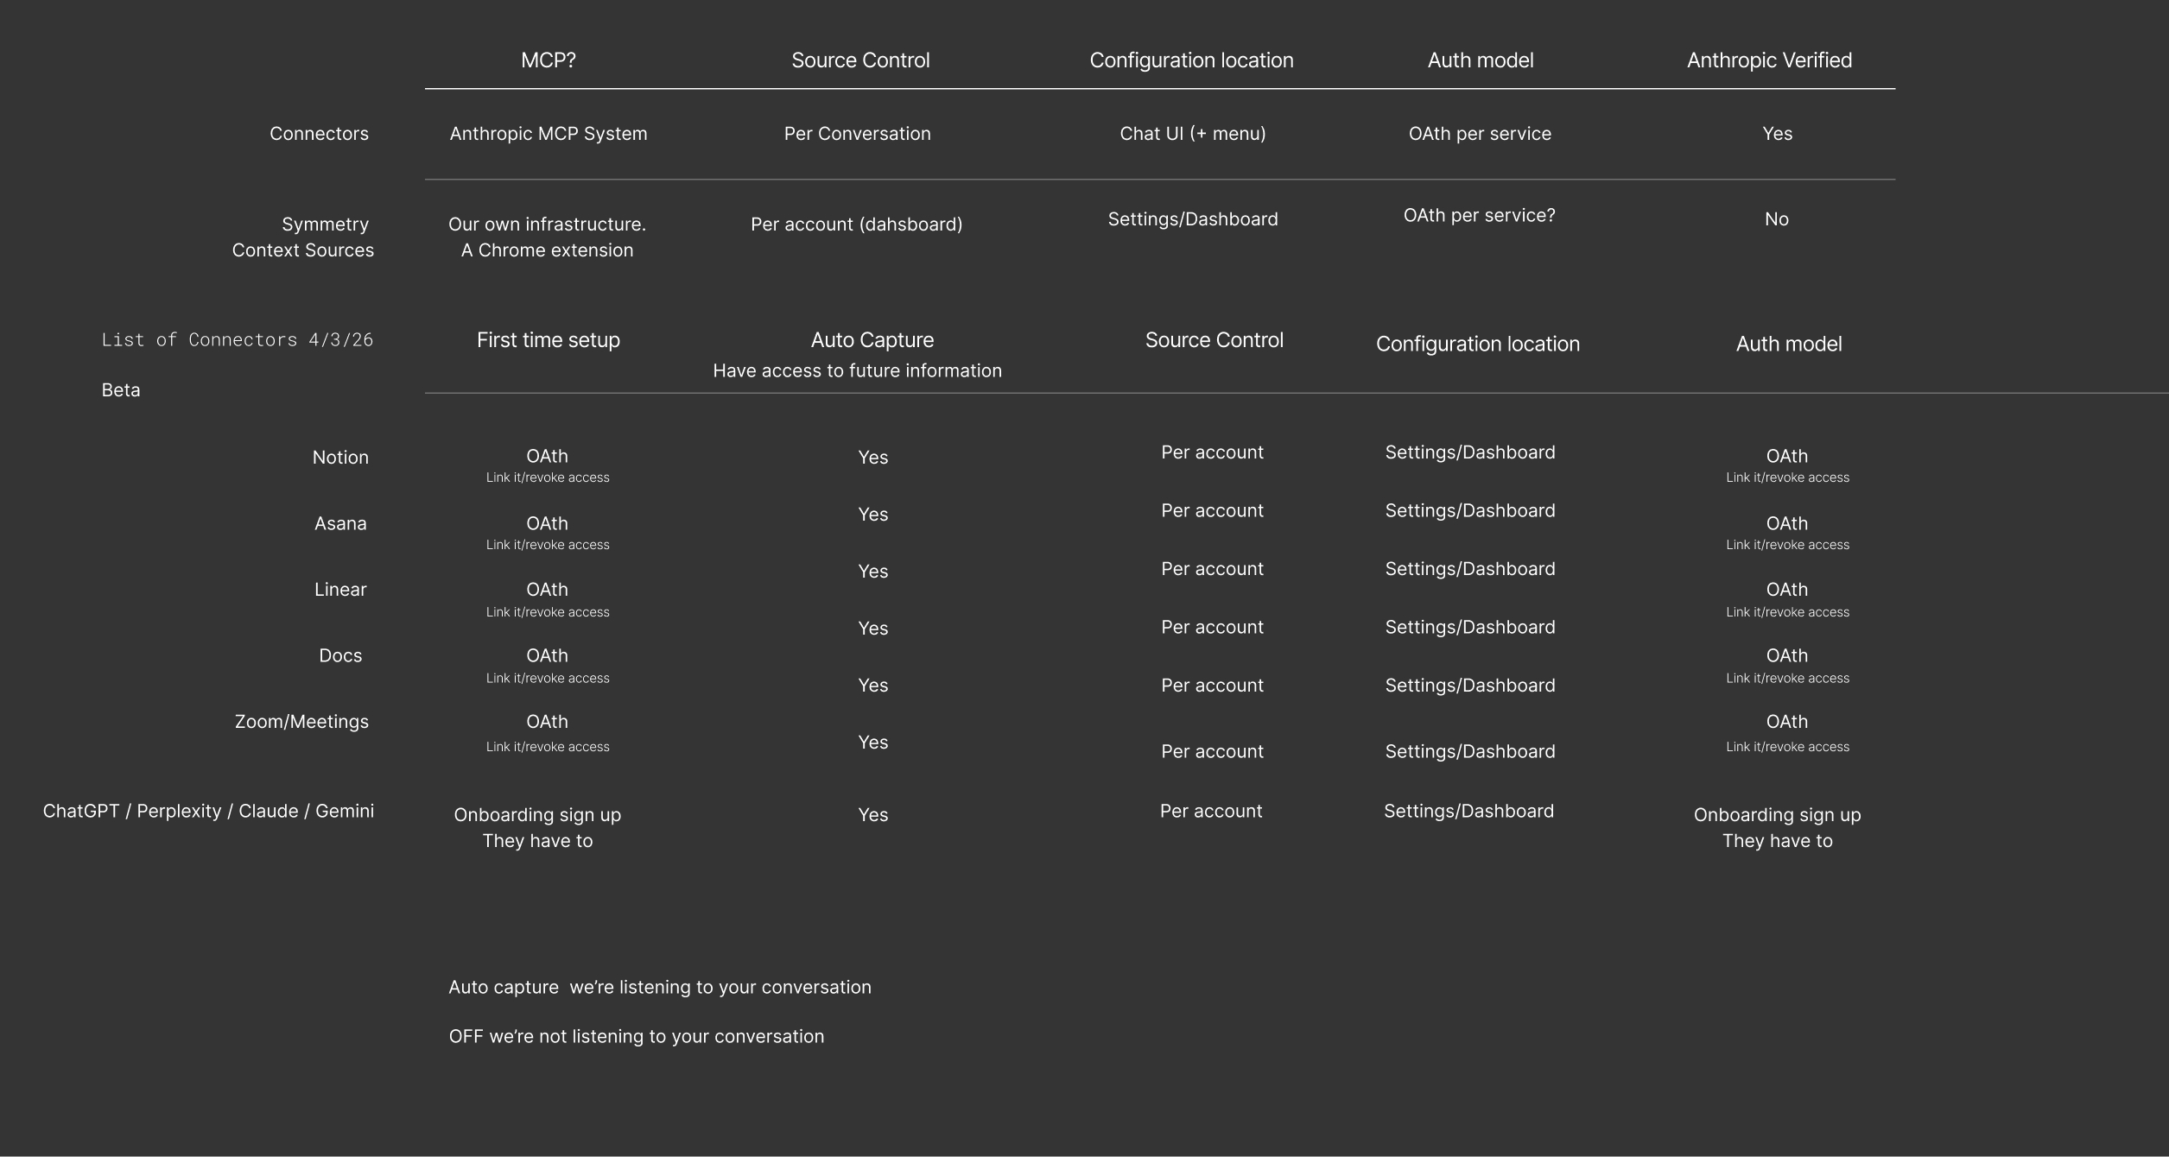Select the 'Symmetry Context Sources' label

303,237
